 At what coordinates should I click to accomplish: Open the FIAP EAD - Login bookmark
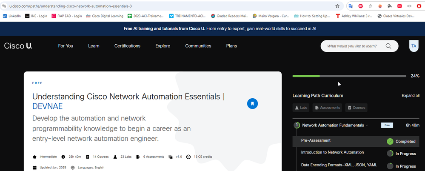[67, 16]
